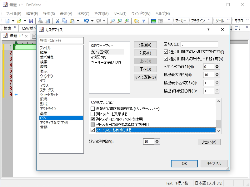Click the Save floppy disk icon
The image size is (250, 187).
pos(31,21)
